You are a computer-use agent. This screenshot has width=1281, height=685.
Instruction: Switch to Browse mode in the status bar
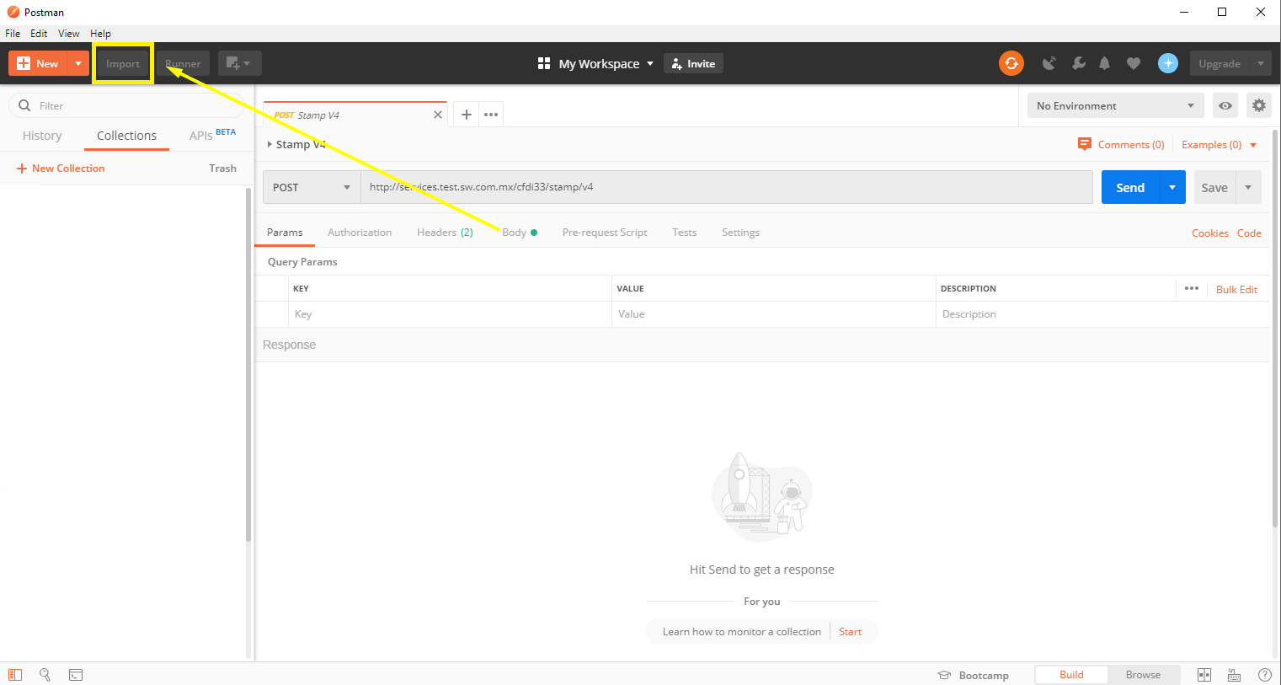1143,674
